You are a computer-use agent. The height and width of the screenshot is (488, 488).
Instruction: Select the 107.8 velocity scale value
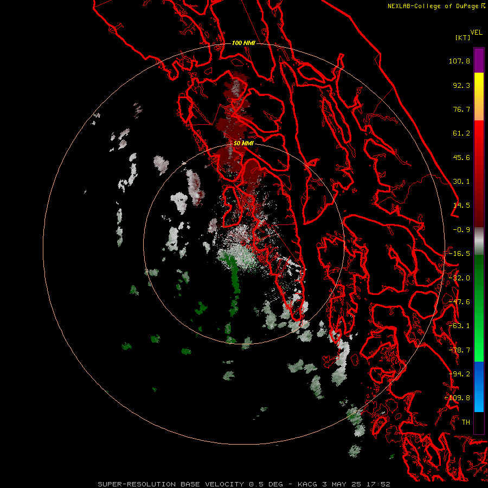(459, 61)
